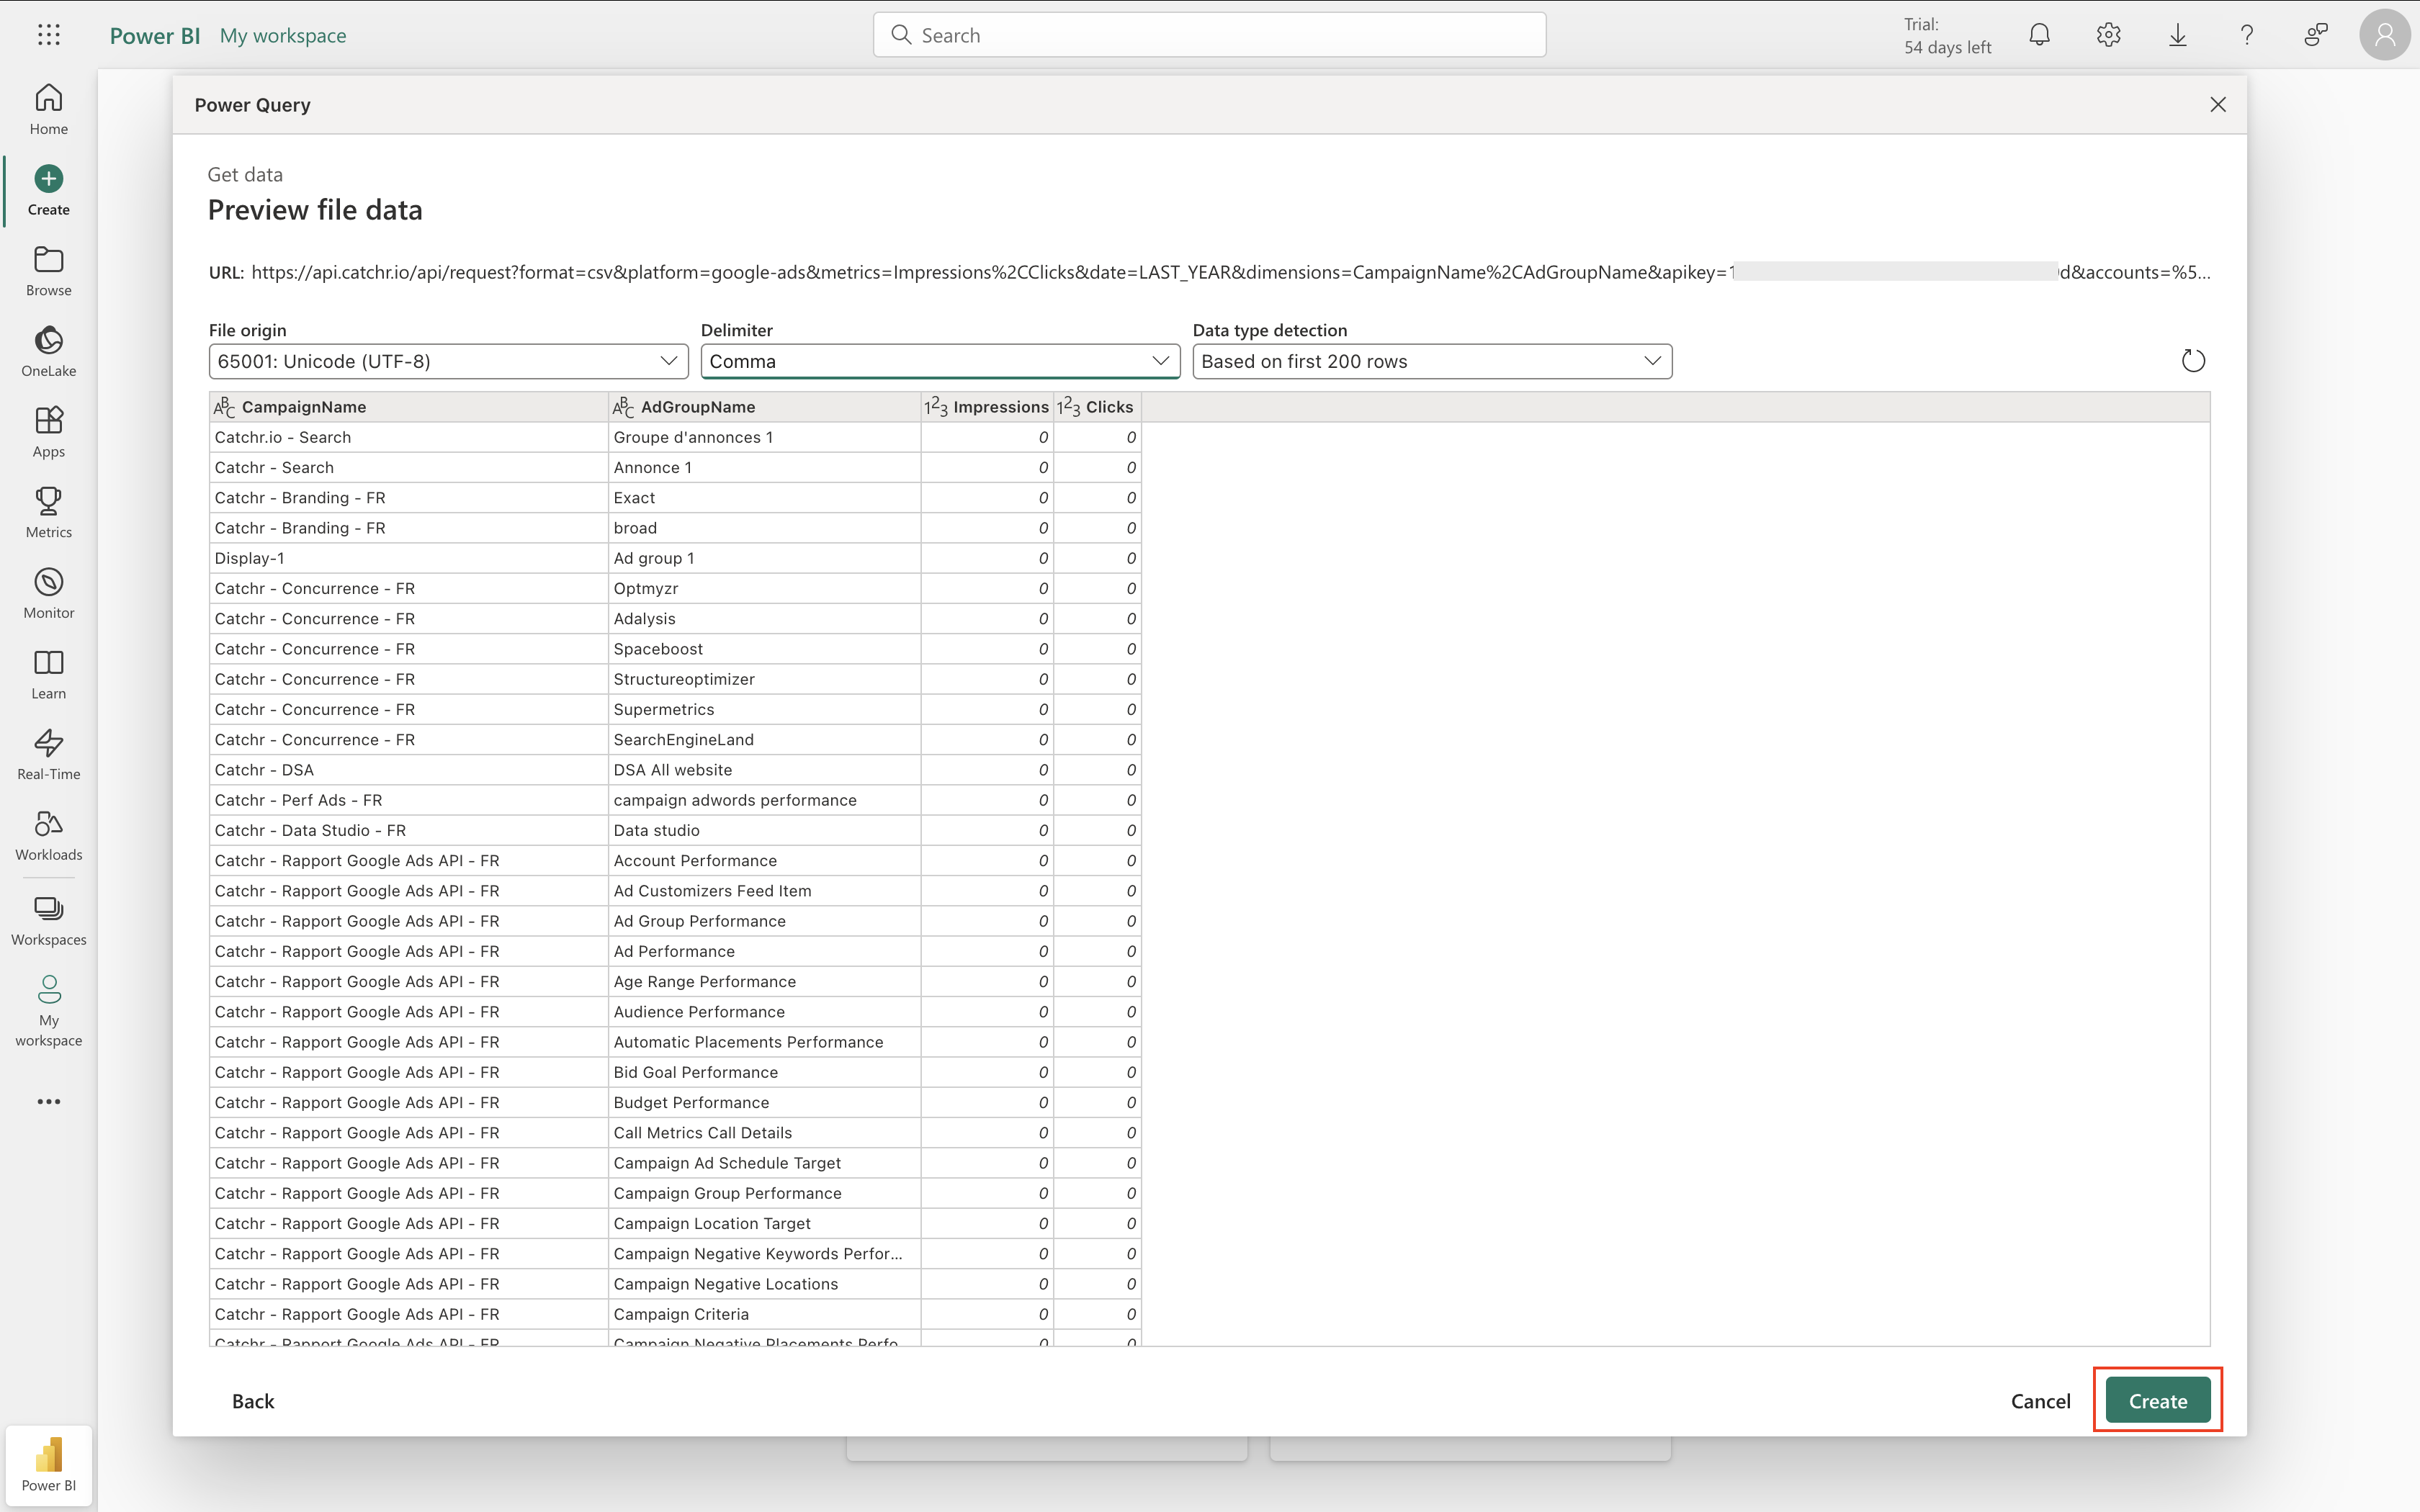
Task: Click the Trial 54 days left text
Action: 1947,35
